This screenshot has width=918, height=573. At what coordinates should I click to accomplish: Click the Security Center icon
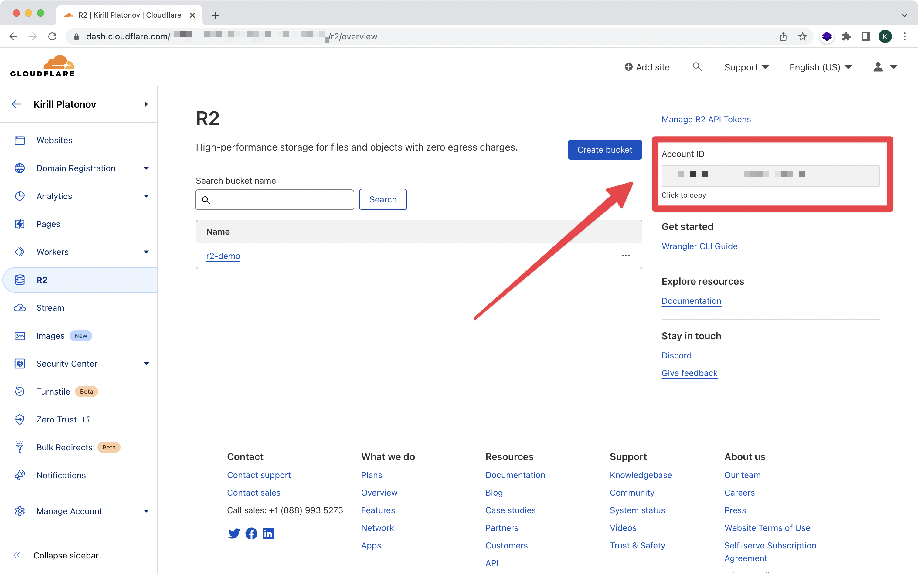(x=20, y=363)
